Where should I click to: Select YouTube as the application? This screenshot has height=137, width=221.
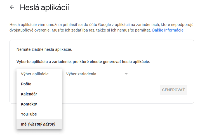pos(29,114)
